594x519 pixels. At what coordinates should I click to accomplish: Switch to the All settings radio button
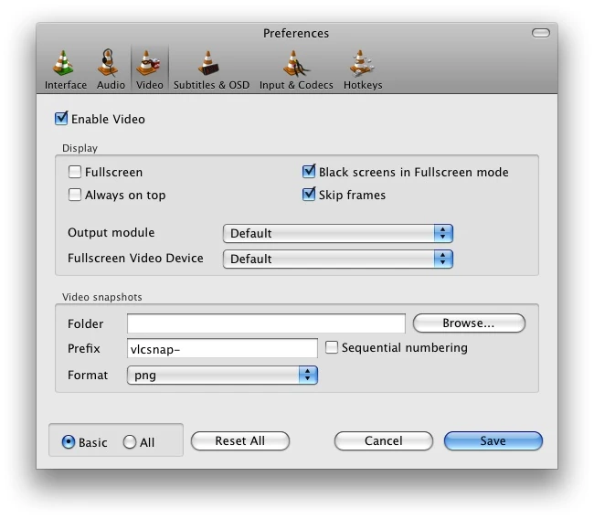130,441
